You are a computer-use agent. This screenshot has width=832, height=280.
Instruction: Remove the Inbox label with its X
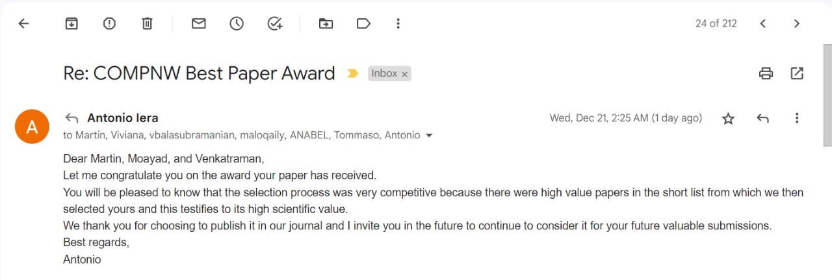(x=404, y=74)
